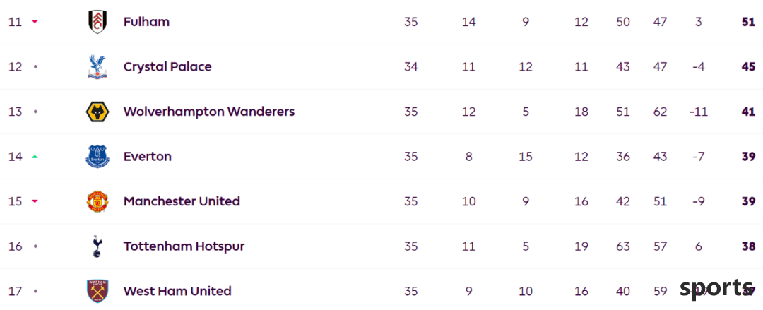
Task: Click Fulham's 51 points value
Action: click(x=748, y=22)
